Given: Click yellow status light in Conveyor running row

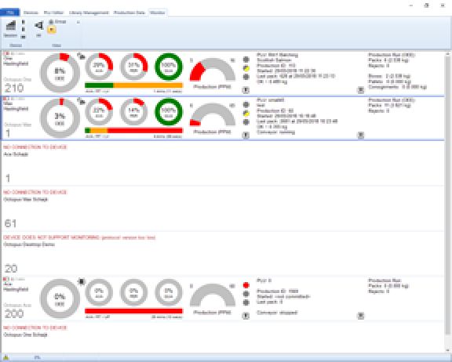Looking at the screenshot, I should tap(246, 114).
